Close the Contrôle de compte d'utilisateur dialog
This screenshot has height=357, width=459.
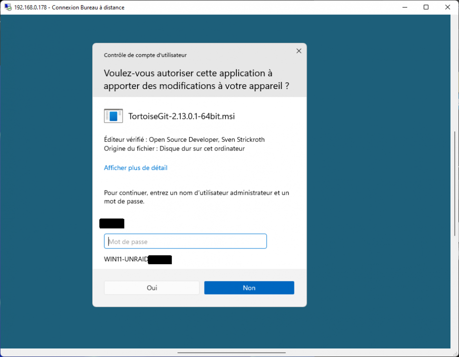tap(299, 51)
